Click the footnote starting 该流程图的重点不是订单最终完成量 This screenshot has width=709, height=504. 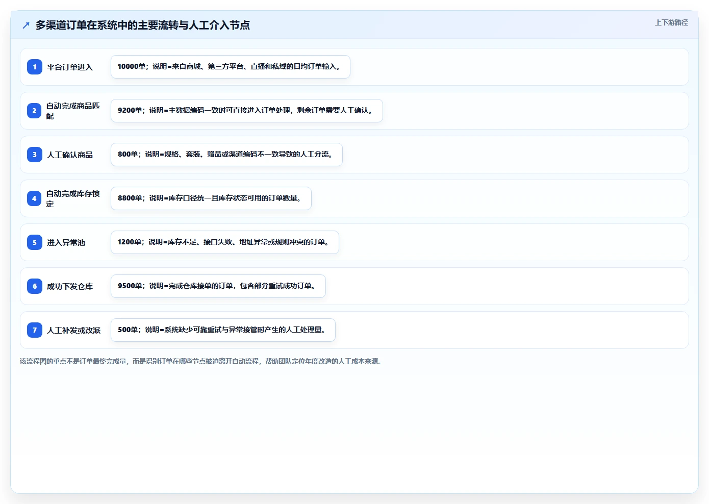202,361
